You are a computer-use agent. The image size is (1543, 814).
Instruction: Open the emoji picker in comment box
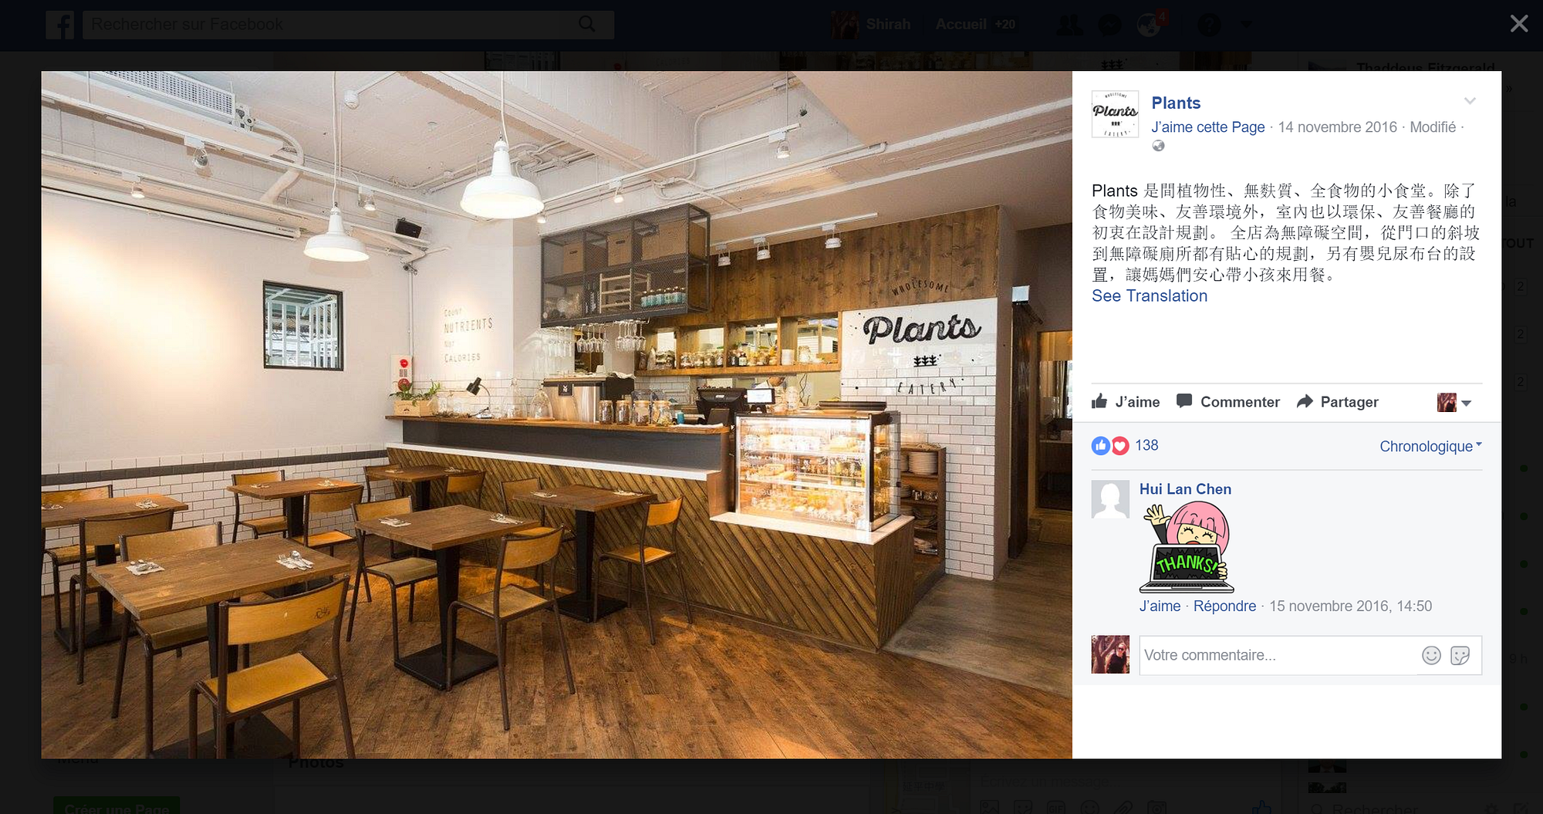[1431, 655]
